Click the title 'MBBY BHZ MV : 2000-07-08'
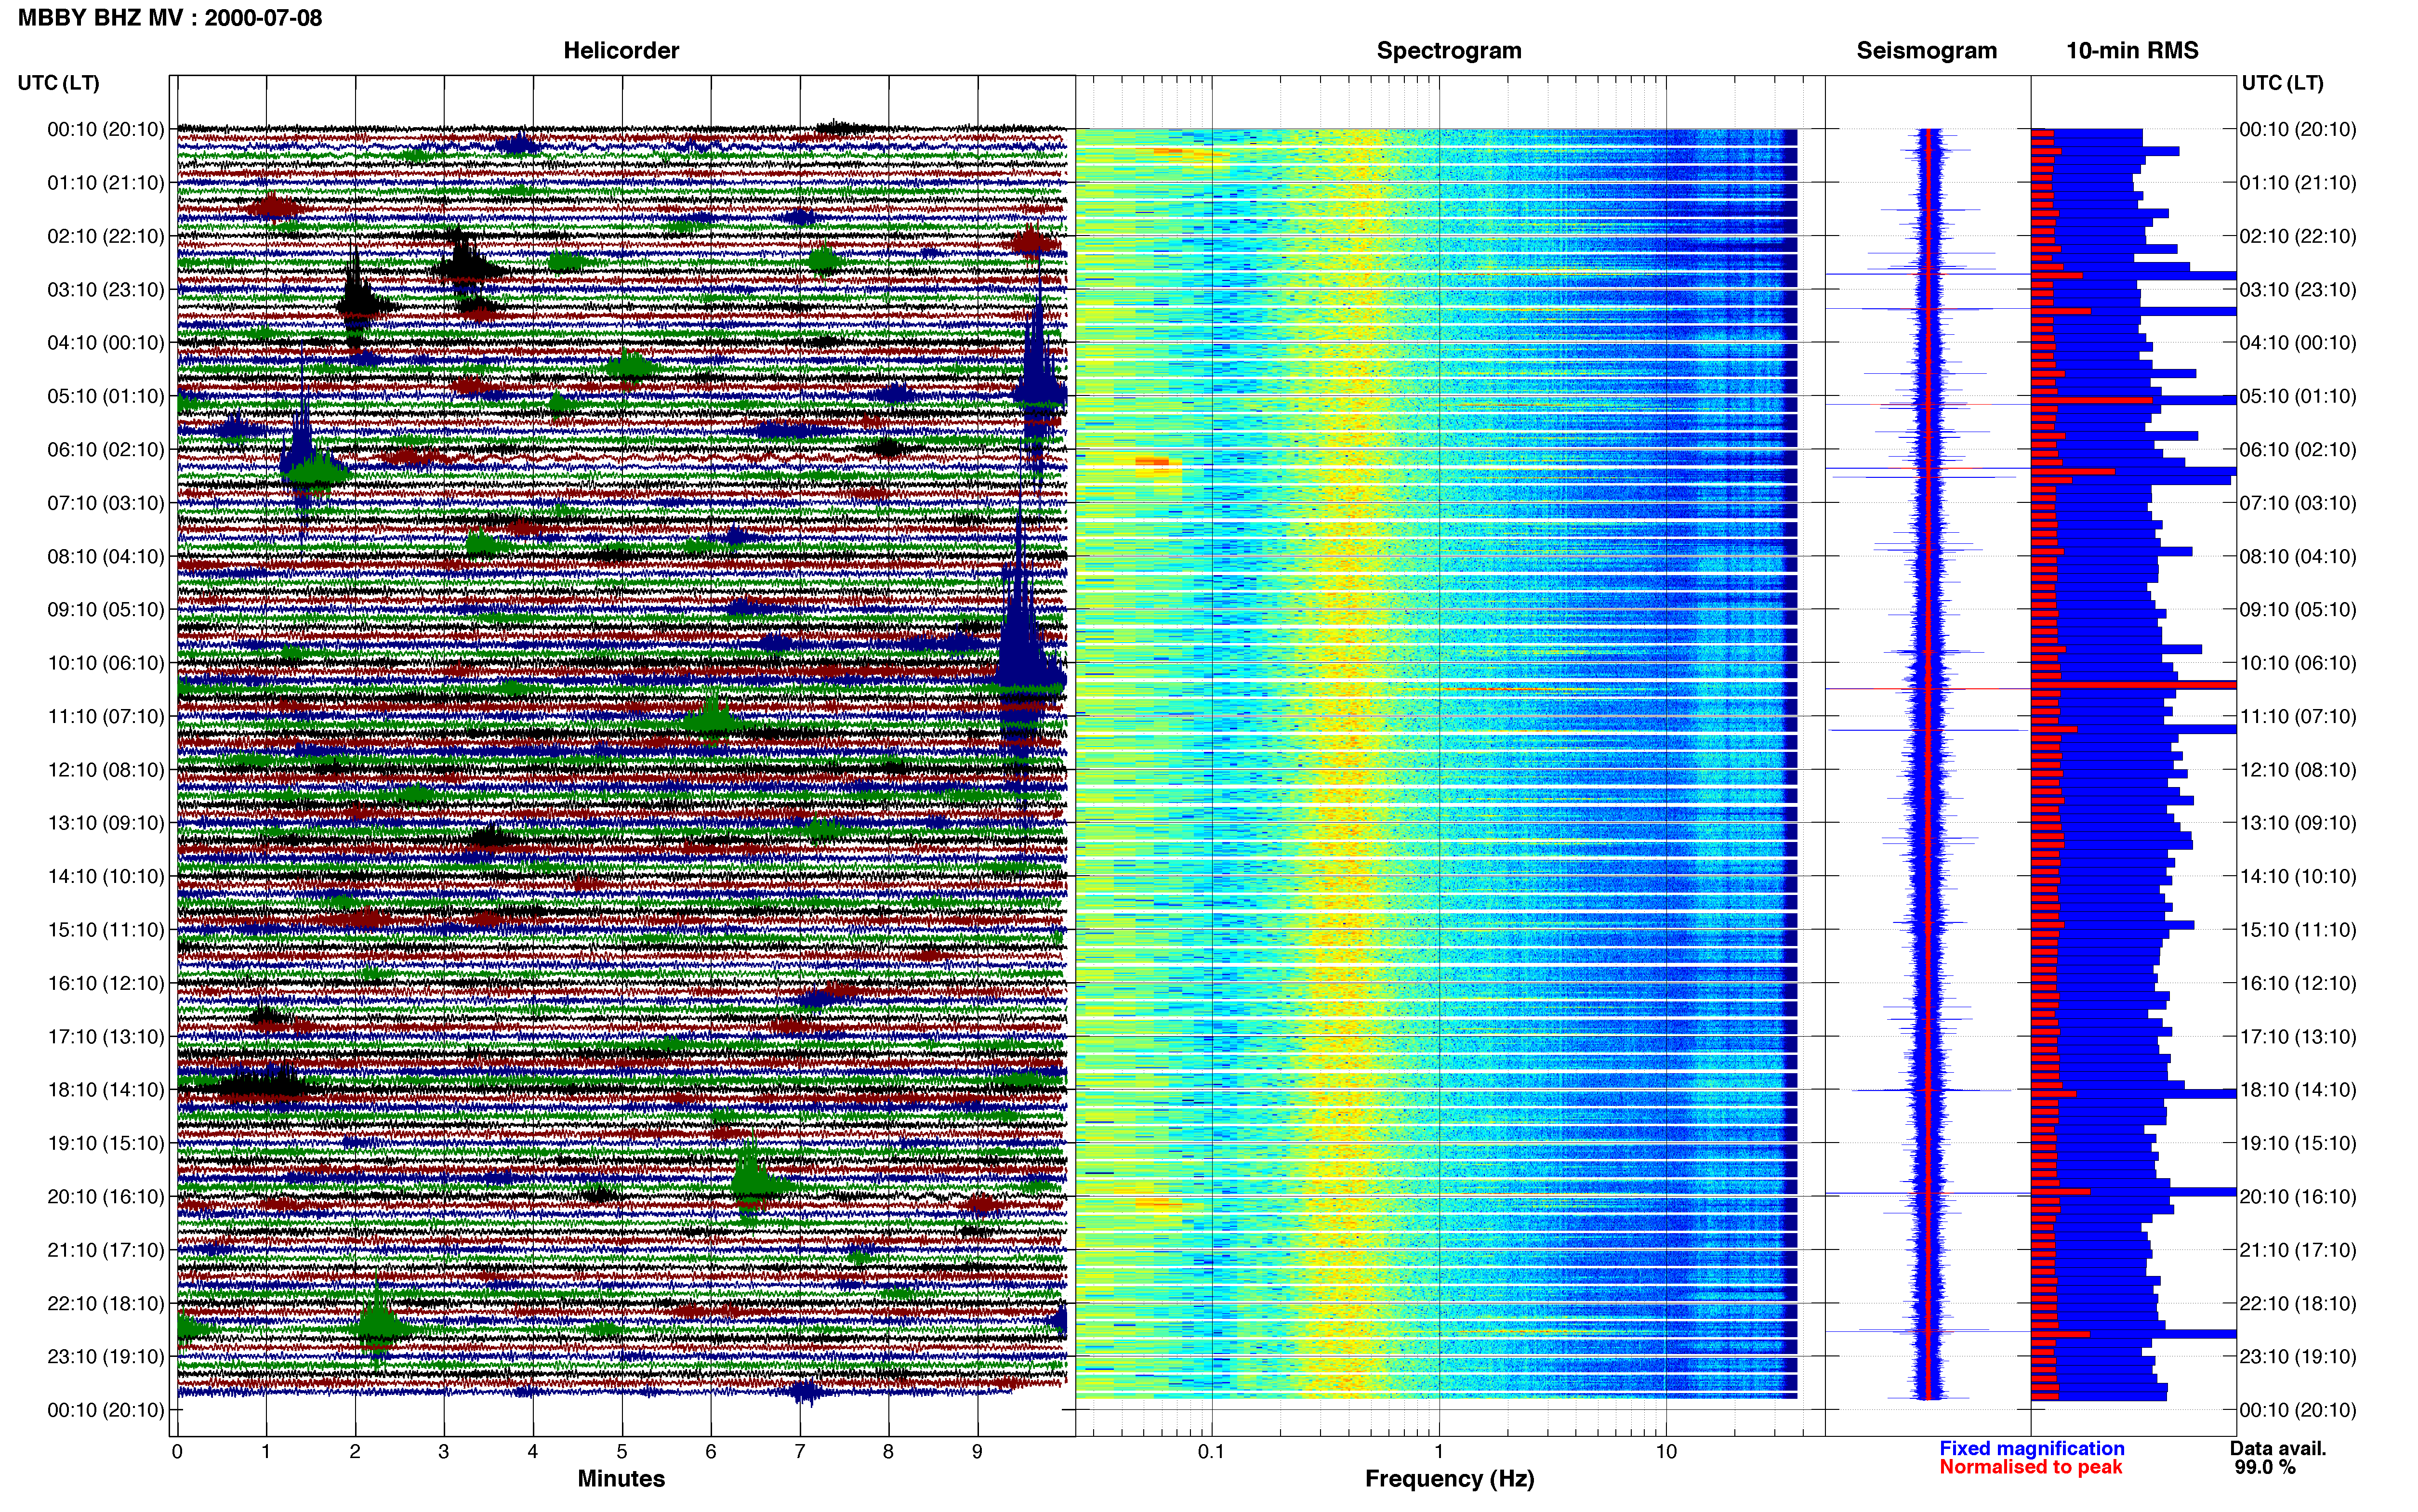Image resolution: width=2418 pixels, height=1512 pixels. 170,17
